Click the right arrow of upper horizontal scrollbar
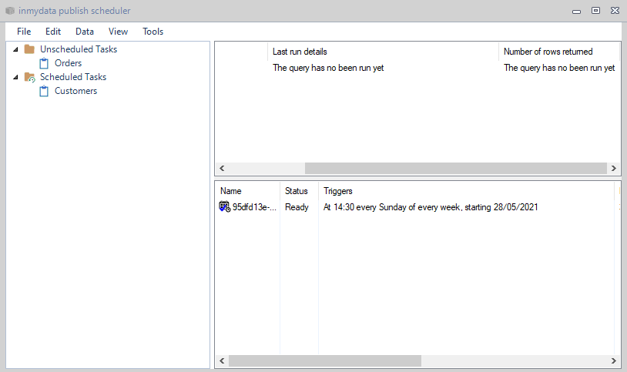Image resolution: width=627 pixels, height=372 pixels. tap(613, 169)
